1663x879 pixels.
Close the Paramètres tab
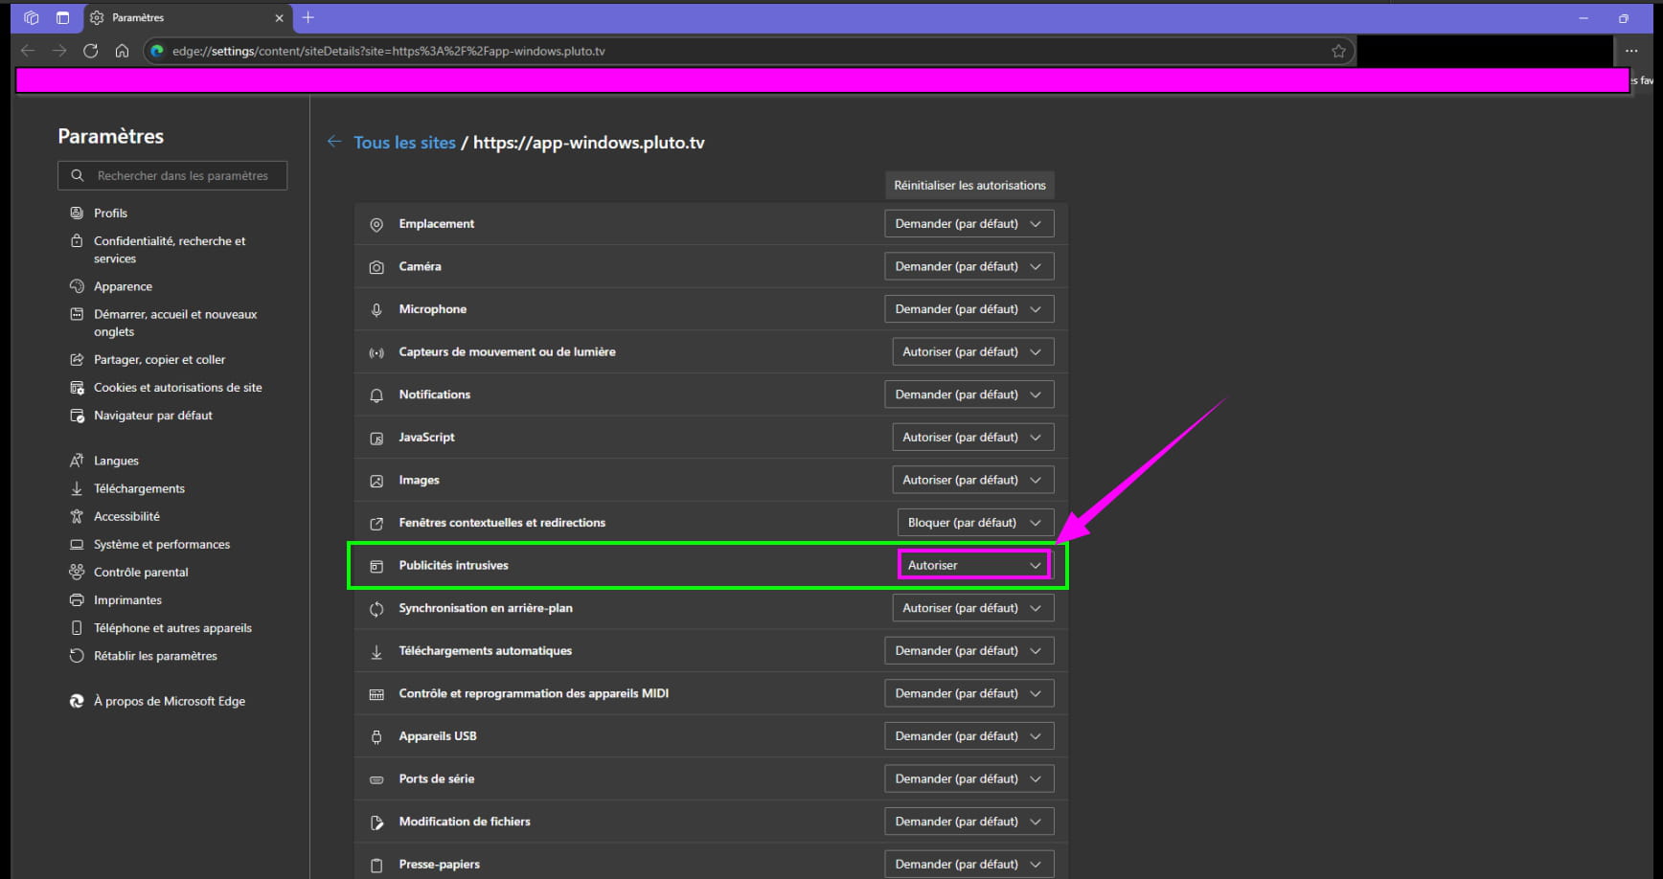tap(279, 18)
